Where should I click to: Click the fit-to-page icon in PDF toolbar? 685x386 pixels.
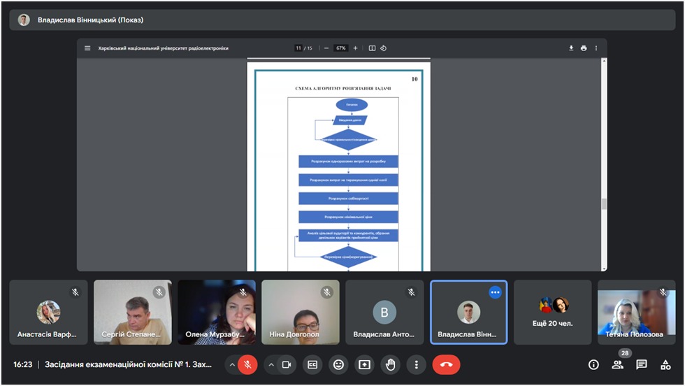click(x=372, y=48)
